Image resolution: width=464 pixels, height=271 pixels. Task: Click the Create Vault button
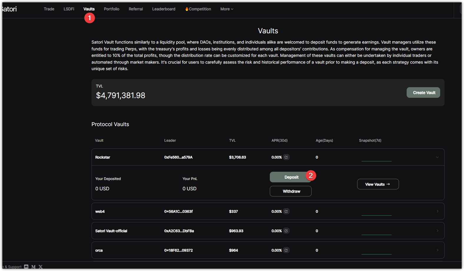click(x=423, y=92)
